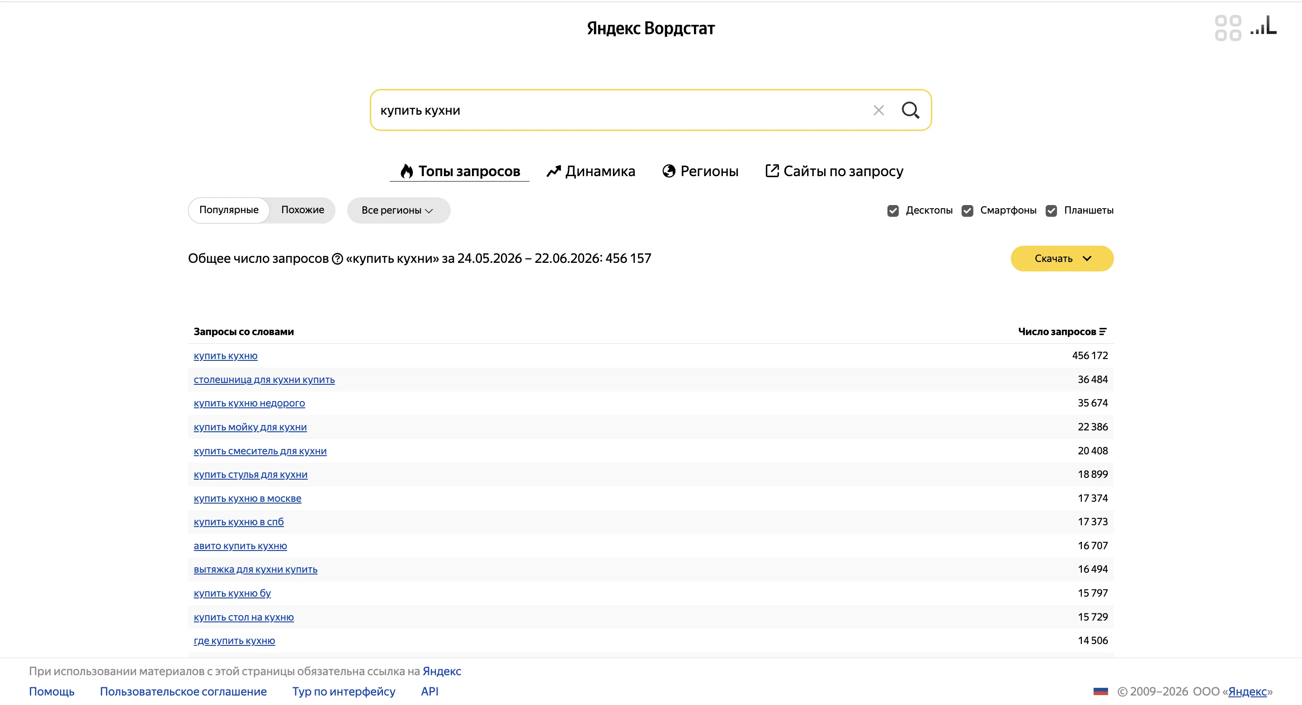
Task: Expand the Все регионы dropdown
Action: coord(398,210)
